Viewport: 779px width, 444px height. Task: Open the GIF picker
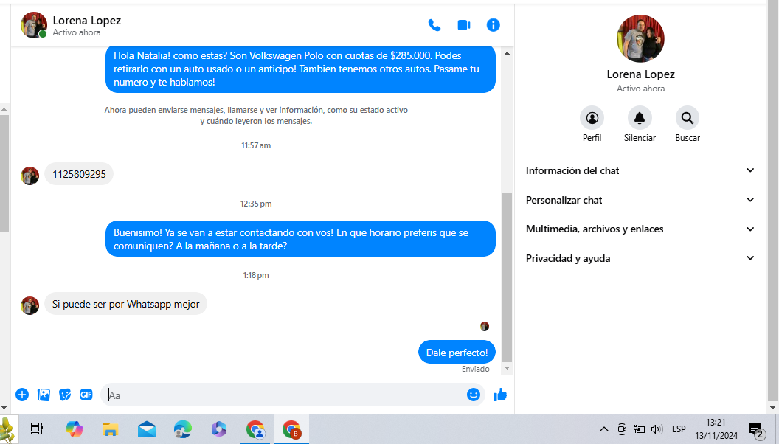click(x=86, y=395)
